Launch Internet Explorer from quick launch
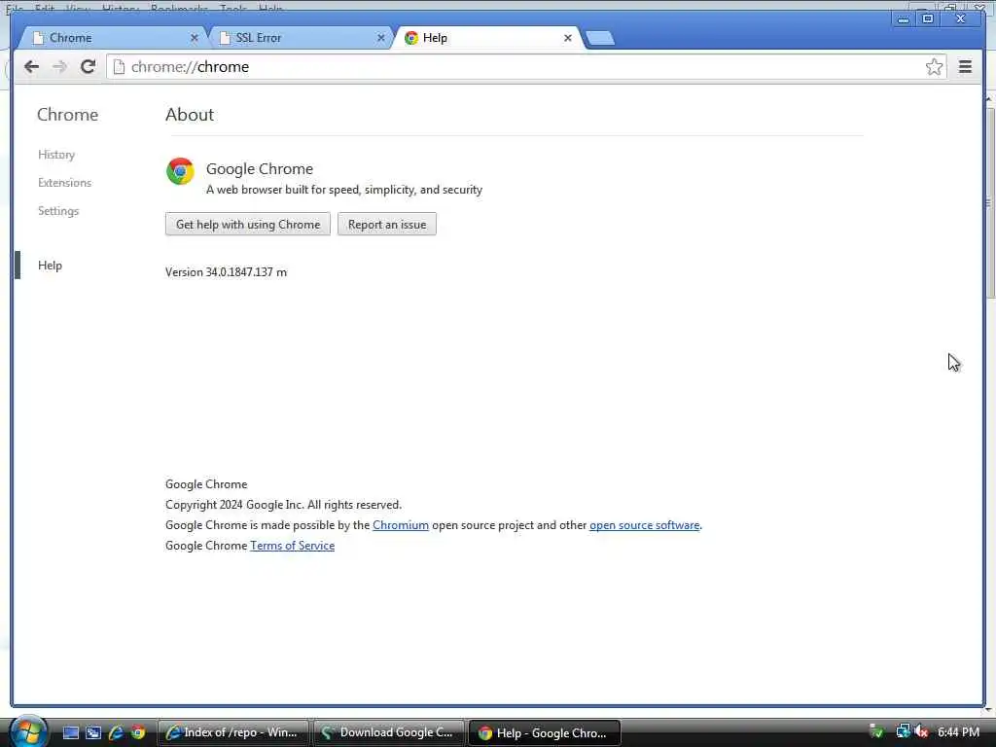The height and width of the screenshot is (747, 996). point(116,733)
